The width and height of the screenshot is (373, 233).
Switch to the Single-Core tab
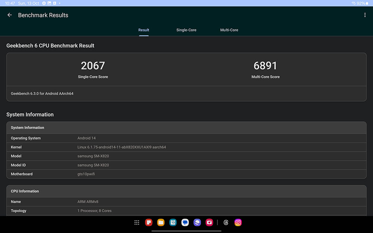pos(186,30)
